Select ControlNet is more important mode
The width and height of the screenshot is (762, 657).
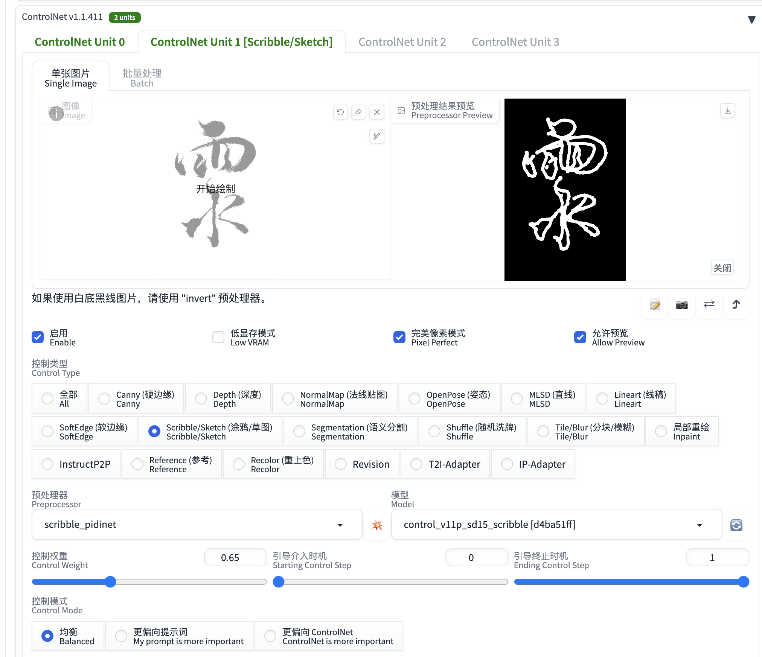329,636
